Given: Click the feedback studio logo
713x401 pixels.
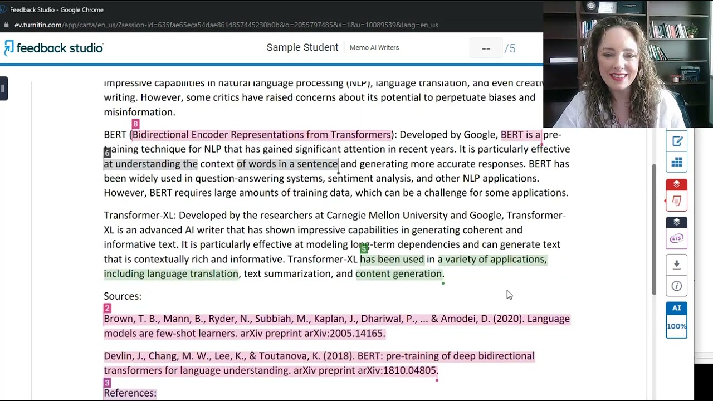Looking at the screenshot, I should click(x=54, y=48).
